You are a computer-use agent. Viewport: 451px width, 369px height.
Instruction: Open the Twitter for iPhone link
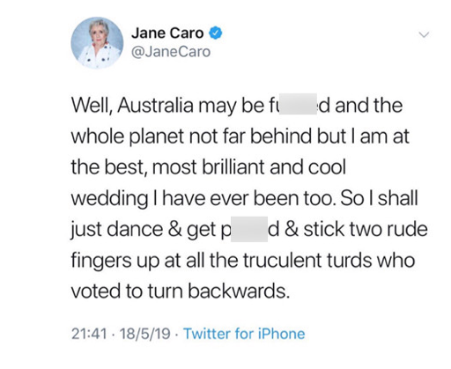point(244,334)
